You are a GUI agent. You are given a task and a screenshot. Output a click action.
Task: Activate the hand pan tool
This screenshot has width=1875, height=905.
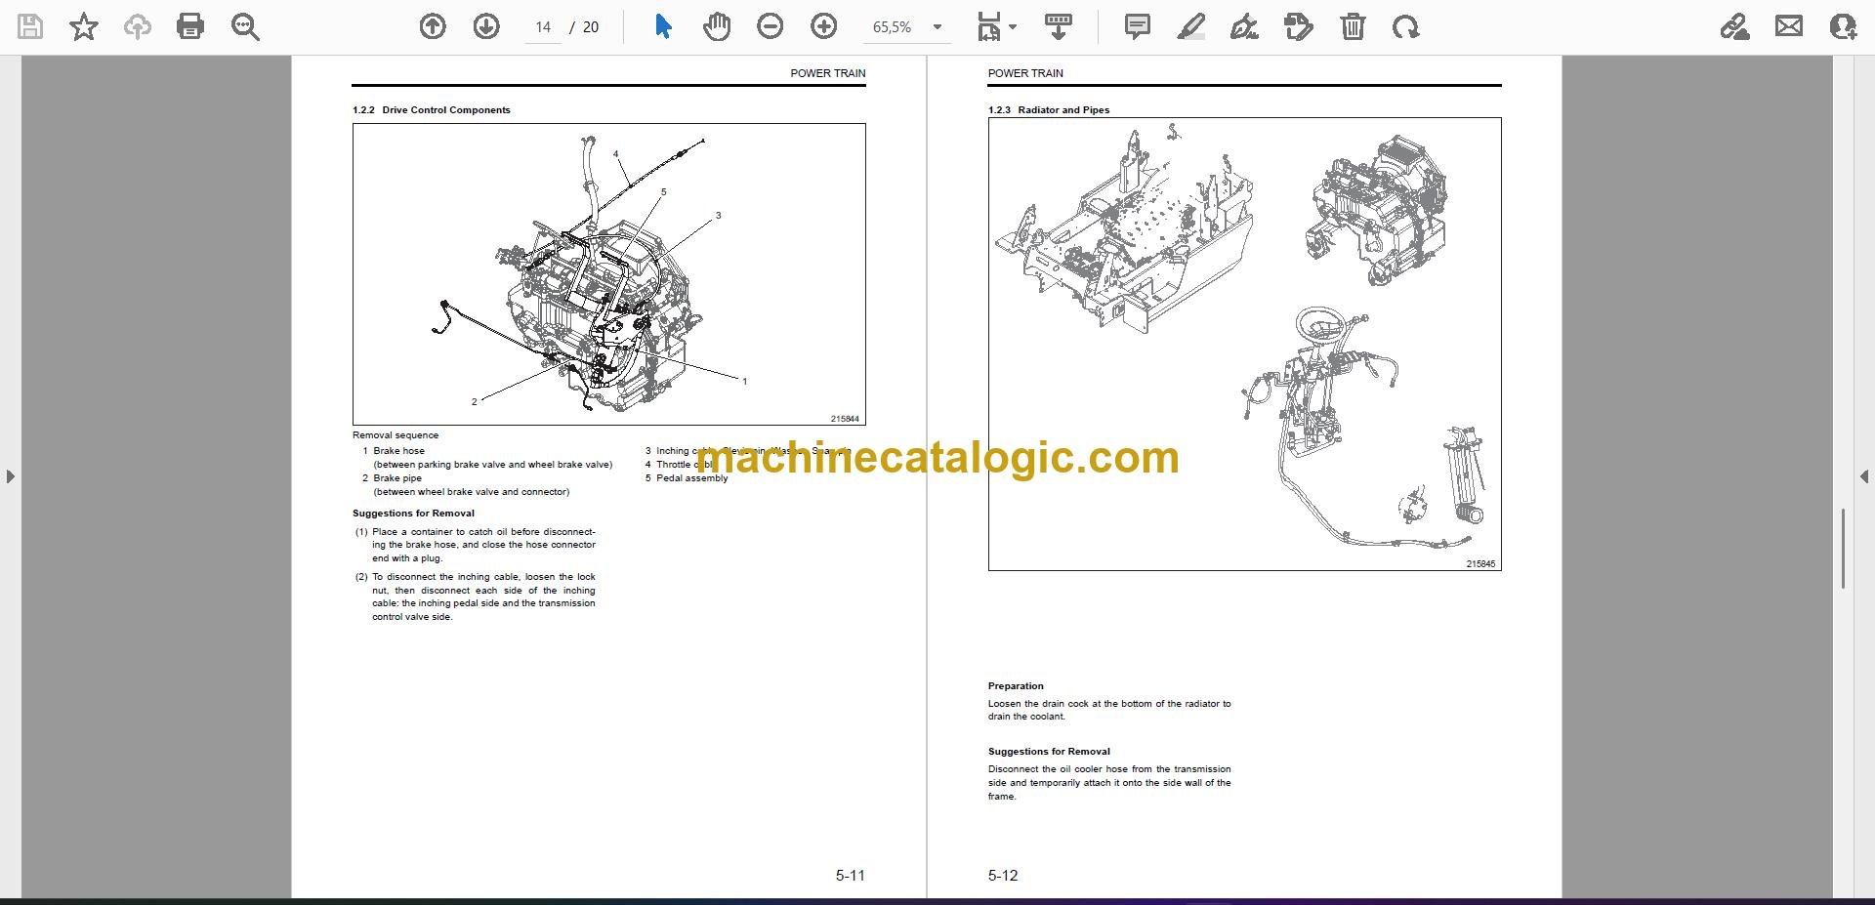point(717,26)
